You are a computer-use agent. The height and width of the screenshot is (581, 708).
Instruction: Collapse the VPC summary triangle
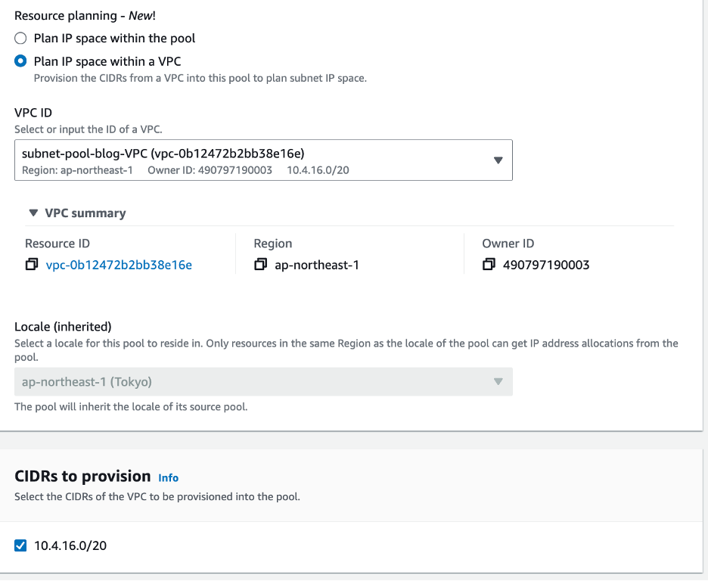pyautogui.click(x=33, y=213)
